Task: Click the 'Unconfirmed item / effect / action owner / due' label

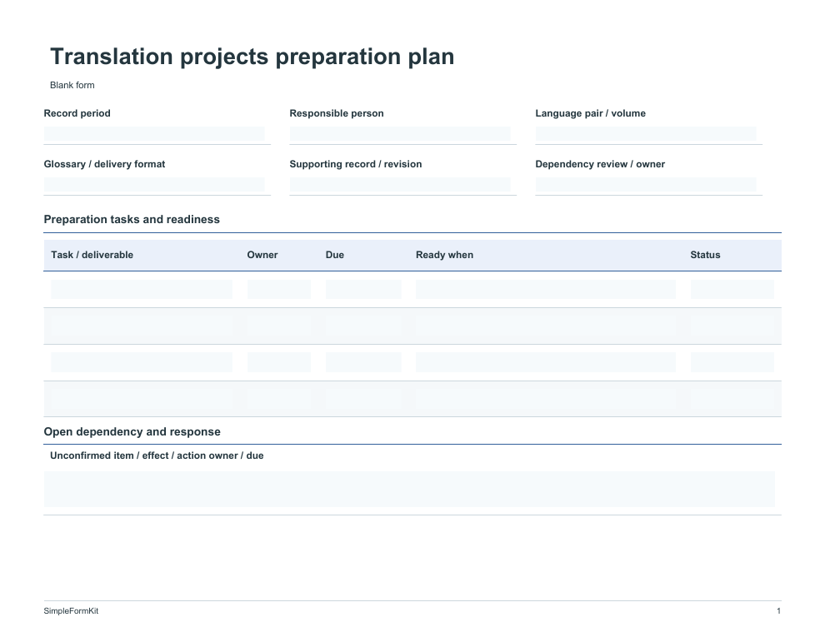Action: click(x=157, y=455)
